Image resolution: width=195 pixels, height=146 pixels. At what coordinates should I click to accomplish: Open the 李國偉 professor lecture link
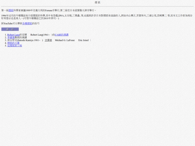coord(11,37)
